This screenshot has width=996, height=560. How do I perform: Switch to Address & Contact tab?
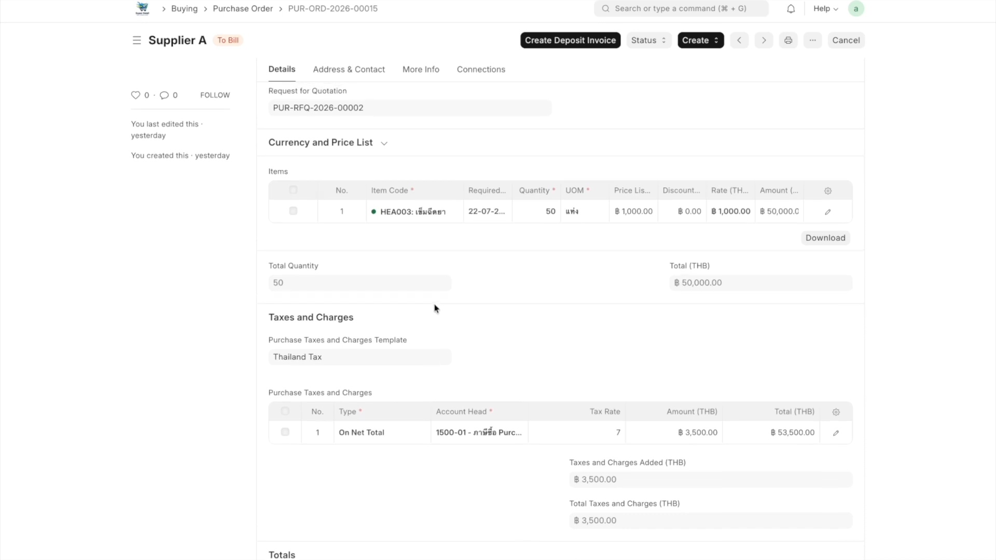click(349, 69)
